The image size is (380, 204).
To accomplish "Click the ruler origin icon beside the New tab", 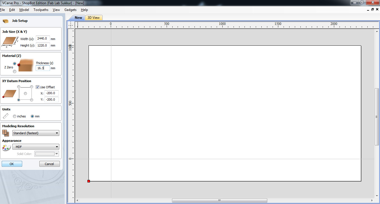I will 71,25.
